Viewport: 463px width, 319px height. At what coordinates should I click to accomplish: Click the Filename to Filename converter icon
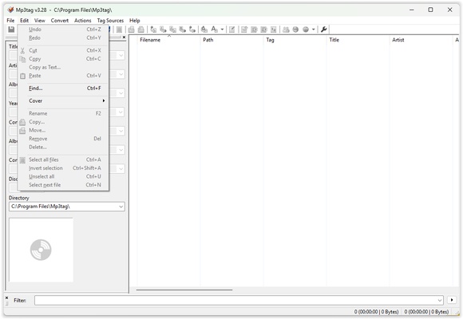point(172,30)
